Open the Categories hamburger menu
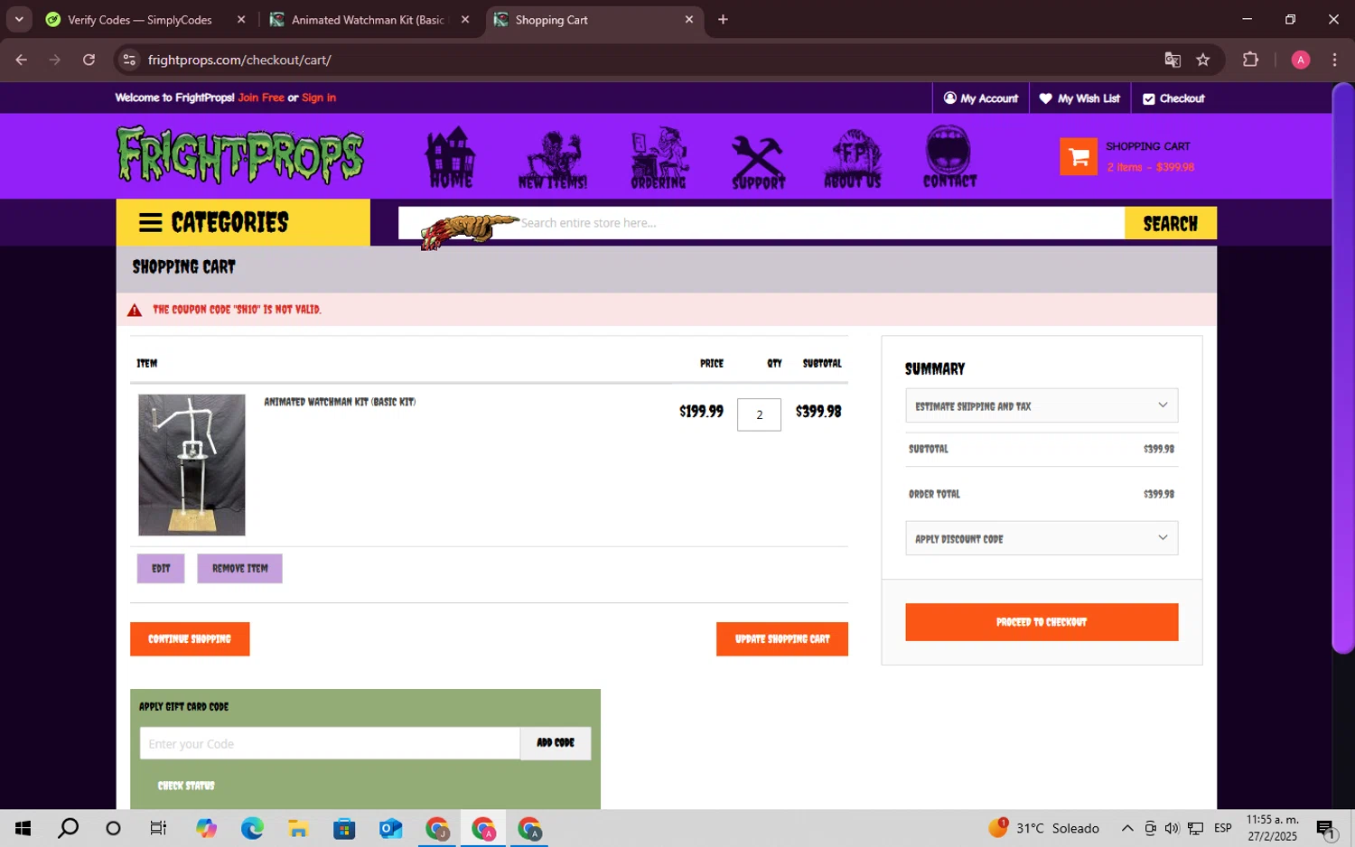1355x847 pixels. [x=243, y=222]
